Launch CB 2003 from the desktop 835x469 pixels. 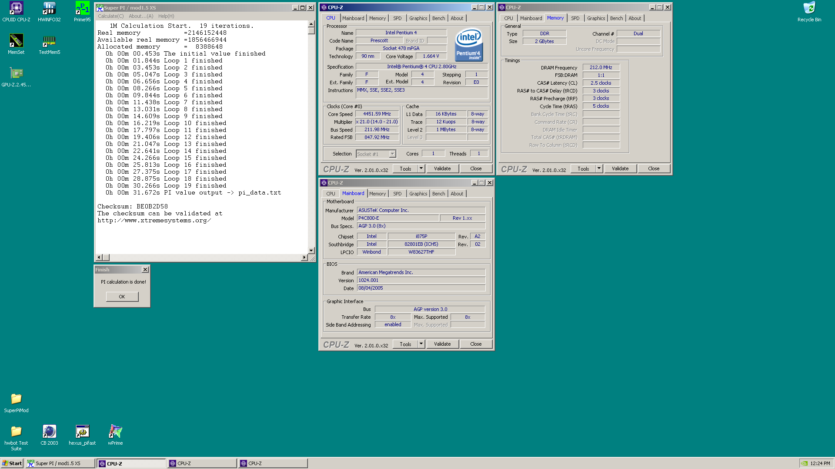(x=49, y=435)
